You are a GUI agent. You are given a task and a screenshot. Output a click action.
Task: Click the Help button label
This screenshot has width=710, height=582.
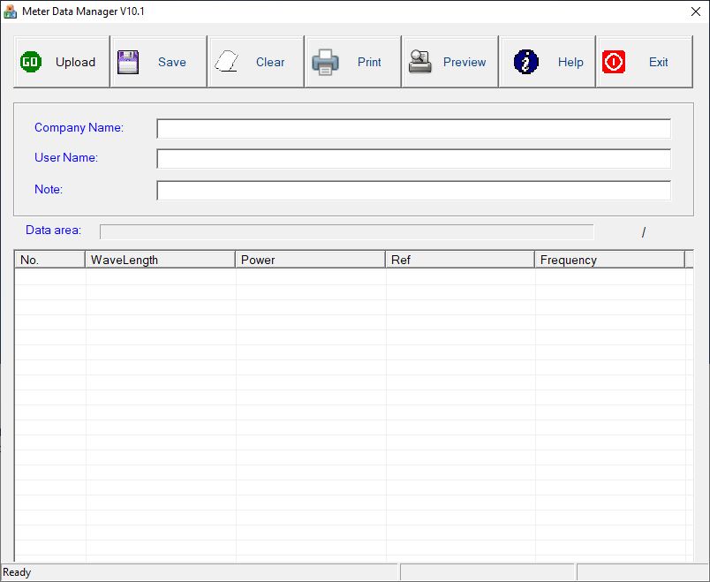(570, 62)
